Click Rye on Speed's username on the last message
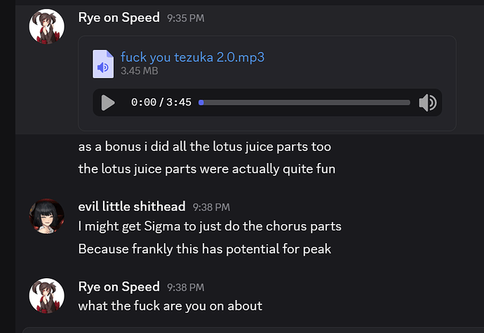The image size is (484, 333). (119, 287)
